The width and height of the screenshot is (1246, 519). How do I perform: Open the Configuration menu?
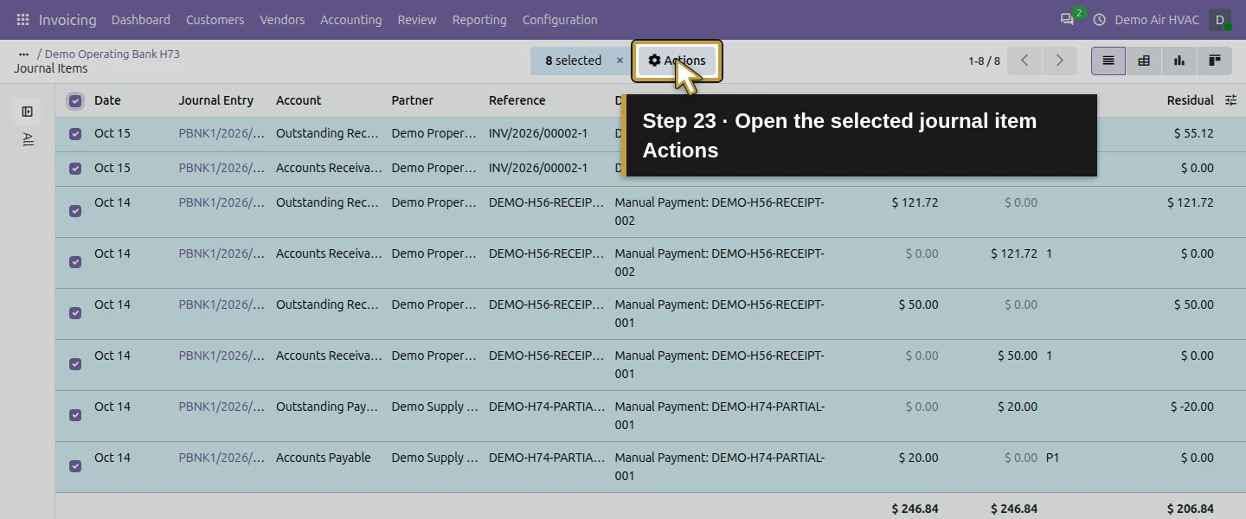click(x=560, y=19)
